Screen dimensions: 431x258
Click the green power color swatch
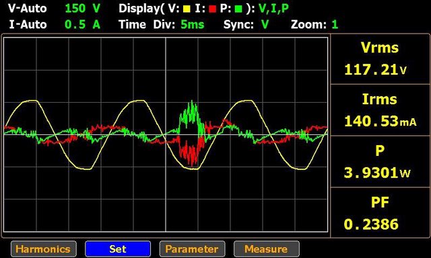click(238, 9)
